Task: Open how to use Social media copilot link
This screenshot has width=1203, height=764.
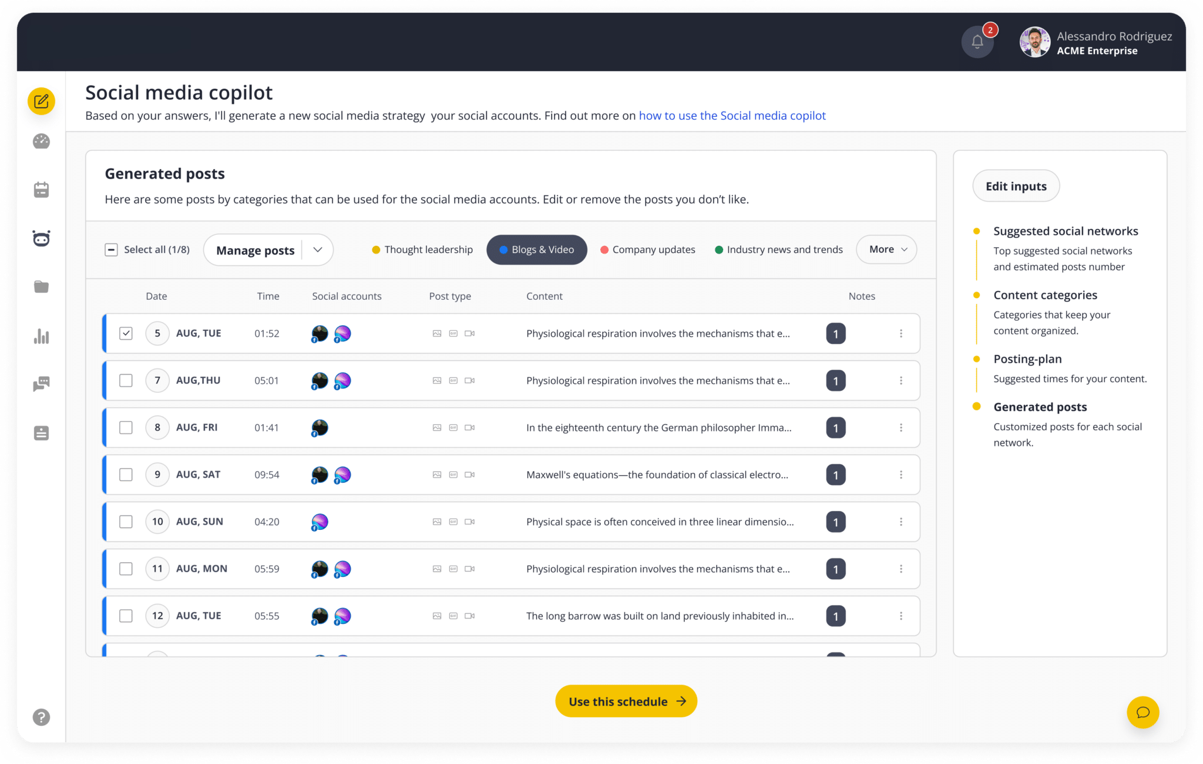Action: tap(732, 116)
